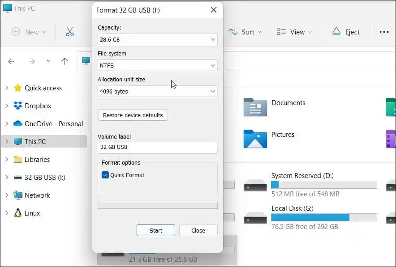Open the Allocation unit size dropdown
The width and height of the screenshot is (396, 267).
tap(157, 91)
